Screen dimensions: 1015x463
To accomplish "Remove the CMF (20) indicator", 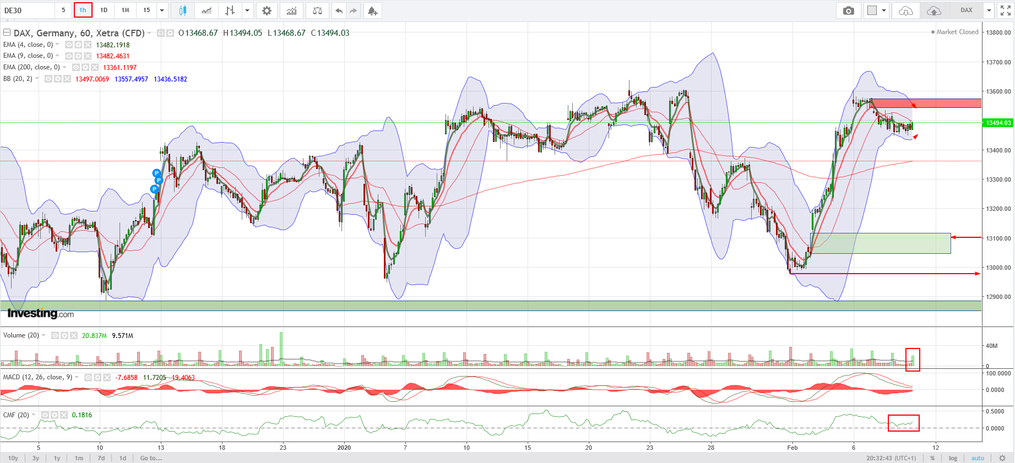I will [x=64, y=415].
